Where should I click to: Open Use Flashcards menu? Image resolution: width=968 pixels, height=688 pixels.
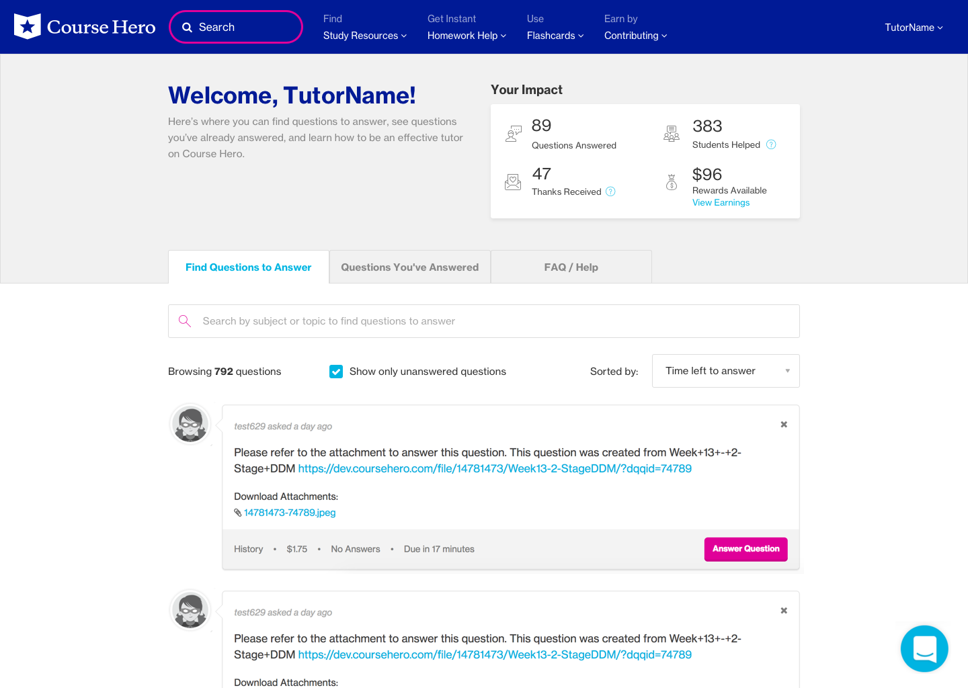(x=555, y=28)
